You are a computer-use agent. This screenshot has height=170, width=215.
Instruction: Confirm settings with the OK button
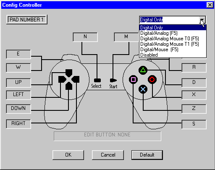(68, 155)
